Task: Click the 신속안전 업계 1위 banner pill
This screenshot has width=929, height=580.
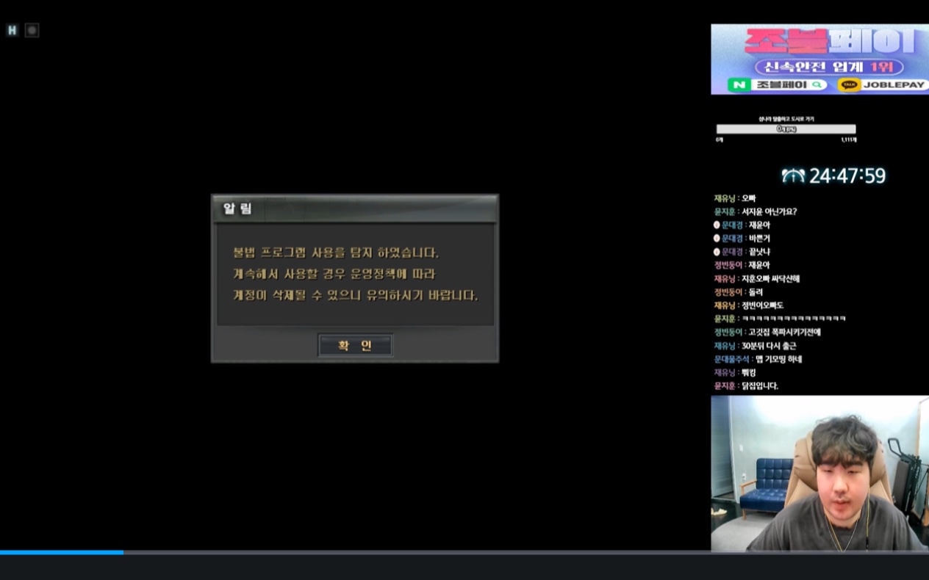Action: click(x=818, y=66)
